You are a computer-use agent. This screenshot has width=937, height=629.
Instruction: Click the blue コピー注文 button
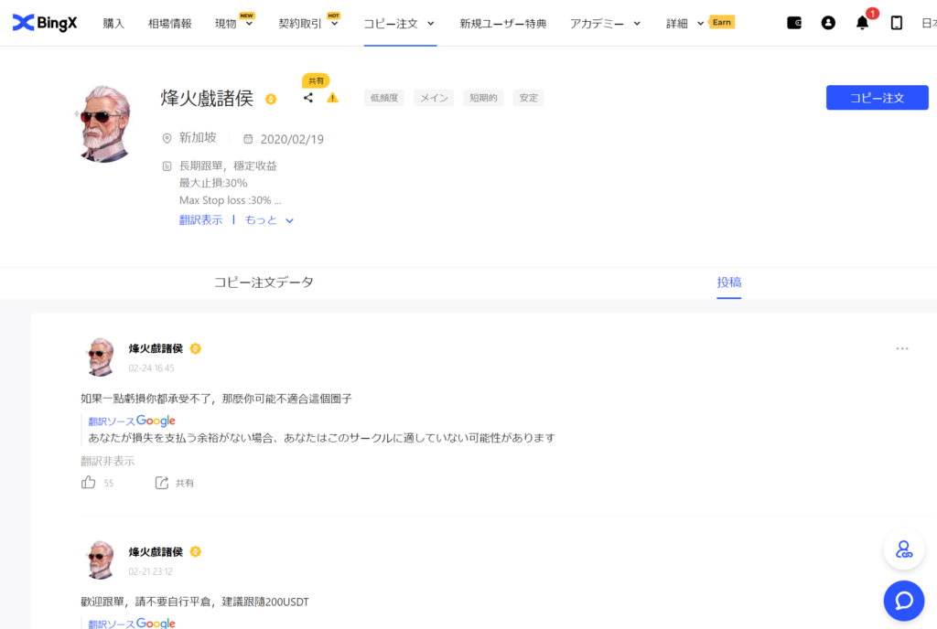(877, 97)
